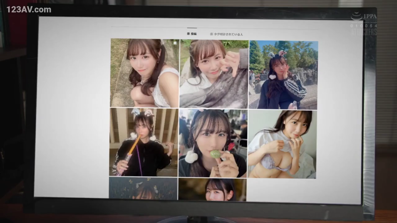Open the top-right post with blue sky and trees
The width and height of the screenshot is (397, 223).
click(283, 74)
